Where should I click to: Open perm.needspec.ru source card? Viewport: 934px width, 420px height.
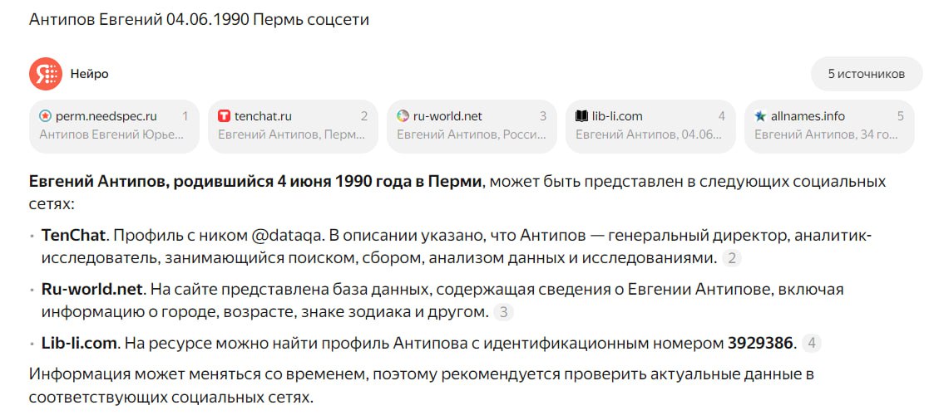click(x=114, y=126)
